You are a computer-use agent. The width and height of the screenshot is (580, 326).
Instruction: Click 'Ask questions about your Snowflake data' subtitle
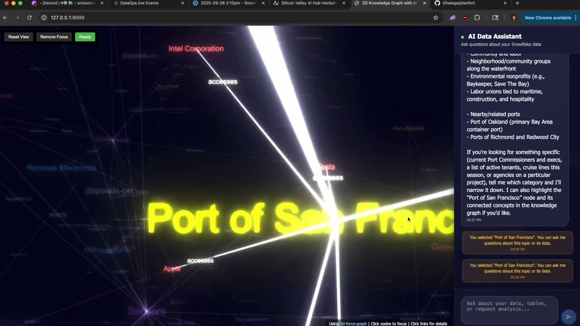(x=501, y=44)
